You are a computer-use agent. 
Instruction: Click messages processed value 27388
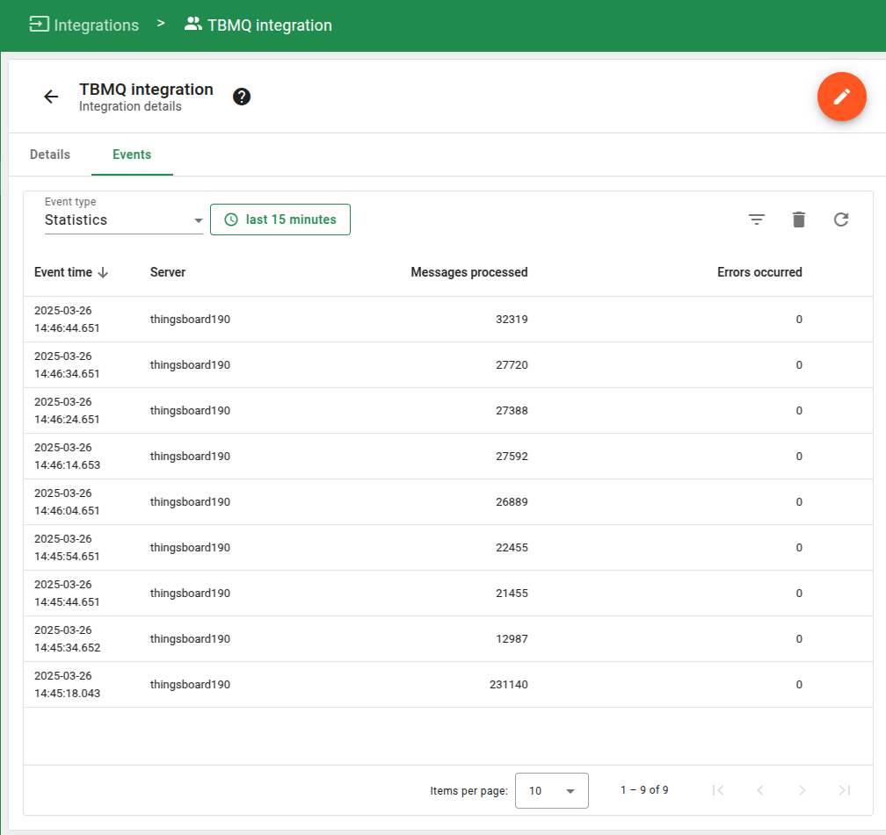pyautogui.click(x=512, y=410)
